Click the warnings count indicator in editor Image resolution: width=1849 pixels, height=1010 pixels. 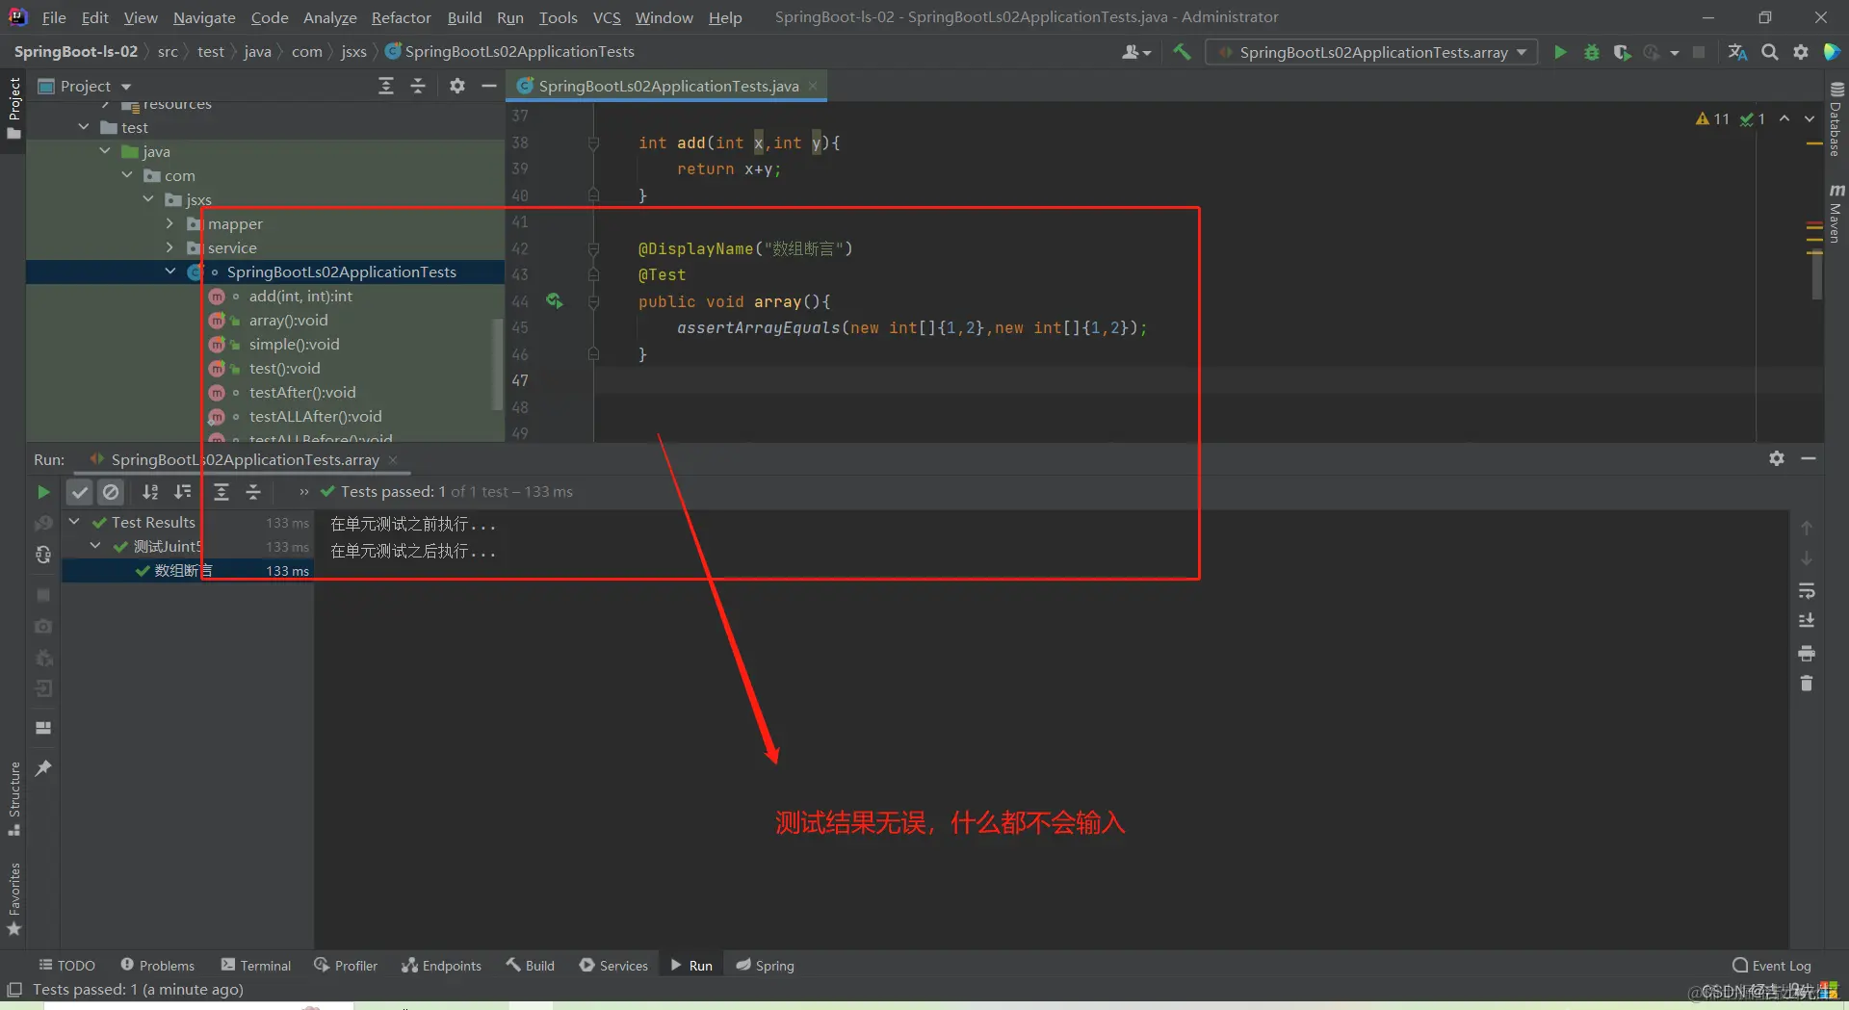coord(1712,118)
